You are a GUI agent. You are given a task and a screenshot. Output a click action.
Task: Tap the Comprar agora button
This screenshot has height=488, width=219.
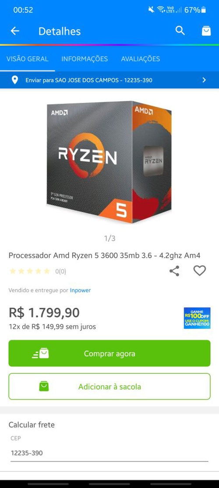(x=109, y=353)
